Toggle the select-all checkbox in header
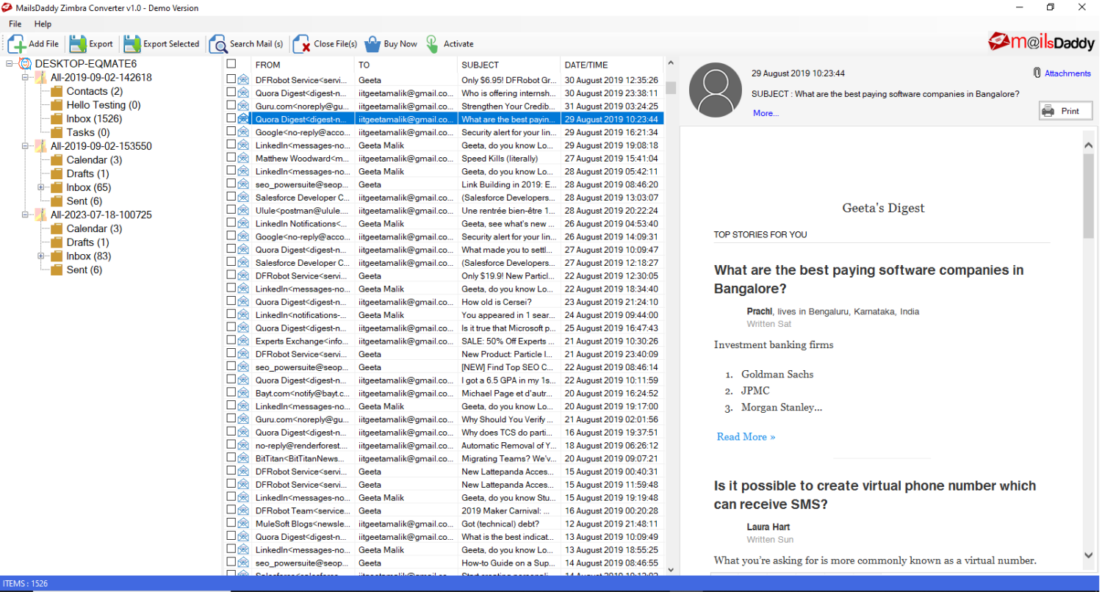1102x592 pixels. click(231, 64)
